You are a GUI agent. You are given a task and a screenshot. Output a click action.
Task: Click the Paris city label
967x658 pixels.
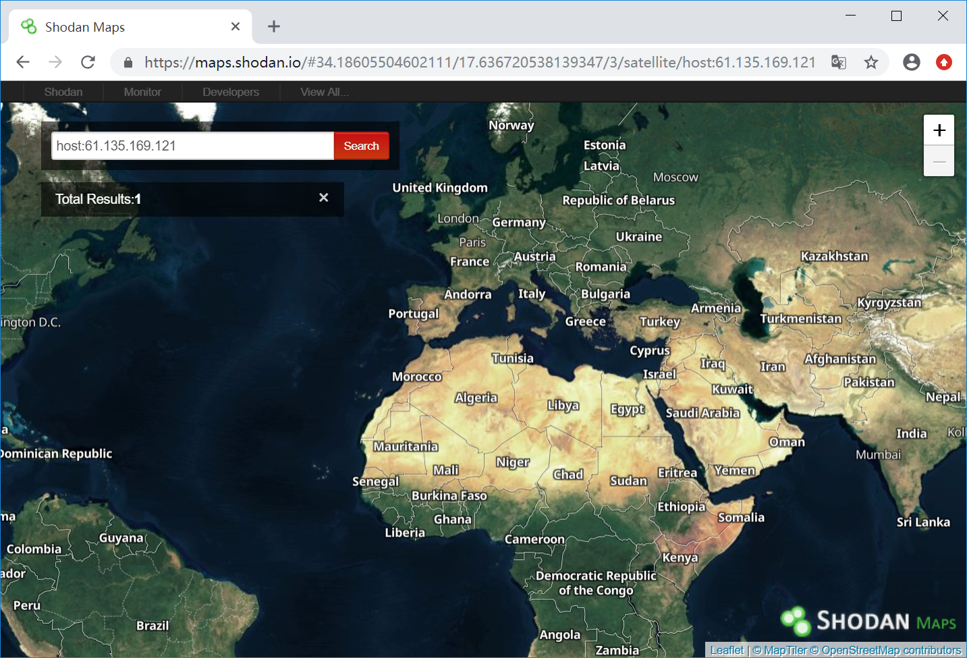pyautogui.click(x=472, y=242)
